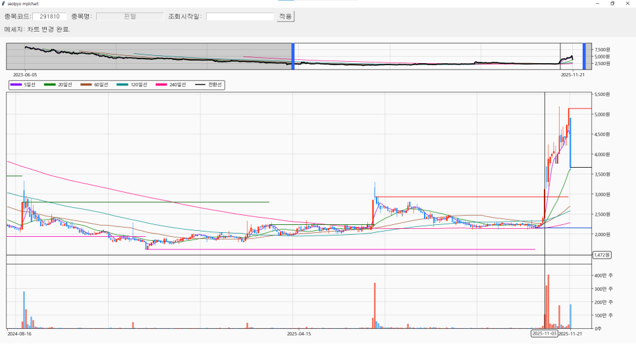
Task: Click the tall blue volume bar near August 2024
Action: click(24, 310)
